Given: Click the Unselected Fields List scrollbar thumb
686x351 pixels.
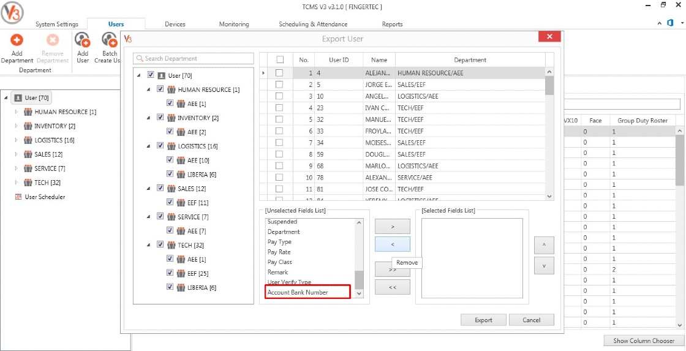Looking at the screenshot, I should (359, 279).
